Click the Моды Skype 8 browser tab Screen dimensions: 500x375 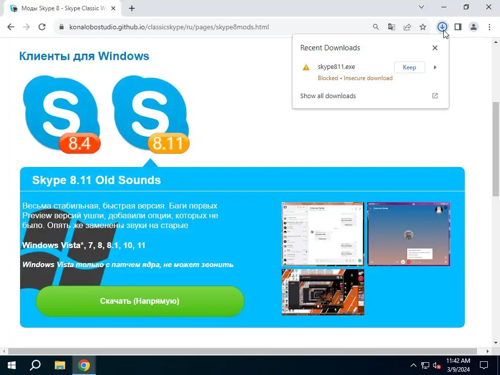pyautogui.click(x=62, y=9)
